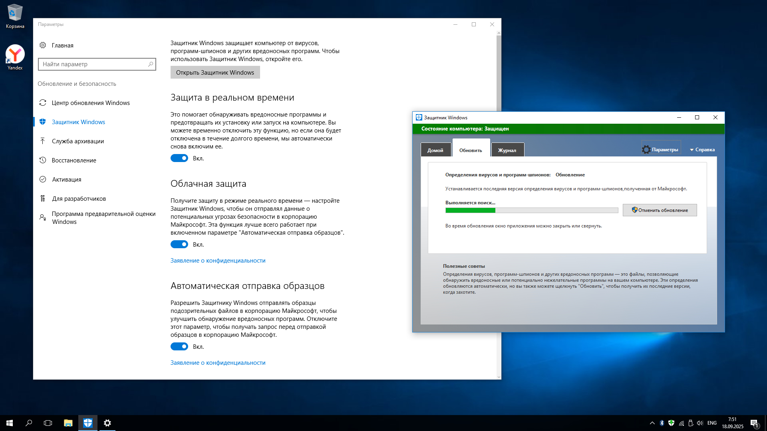Click the volume speaker tray icon

(700, 423)
